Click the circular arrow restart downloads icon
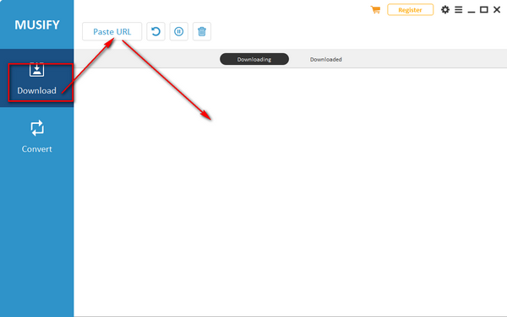 click(155, 31)
